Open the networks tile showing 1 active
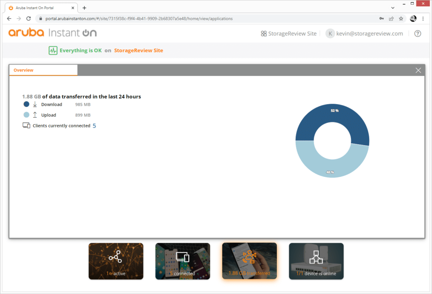 coord(116,261)
